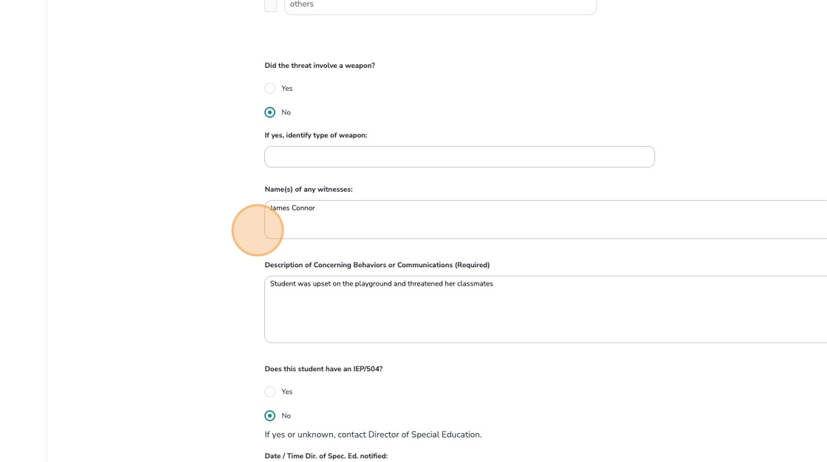Click inside the concerning behaviors description box
Viewport: 827px width, 462px height.
pyautogui.click(x=546, y=310)
